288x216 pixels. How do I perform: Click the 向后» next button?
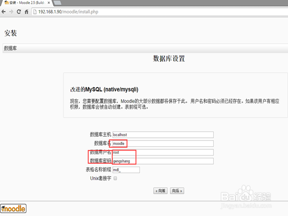pyautogui.click(x=177, y=191)
